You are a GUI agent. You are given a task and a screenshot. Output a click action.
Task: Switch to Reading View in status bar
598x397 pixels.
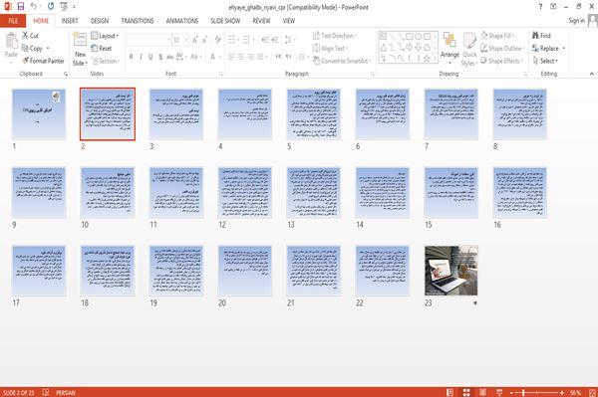pyautogui.click(x=482, y=392)
